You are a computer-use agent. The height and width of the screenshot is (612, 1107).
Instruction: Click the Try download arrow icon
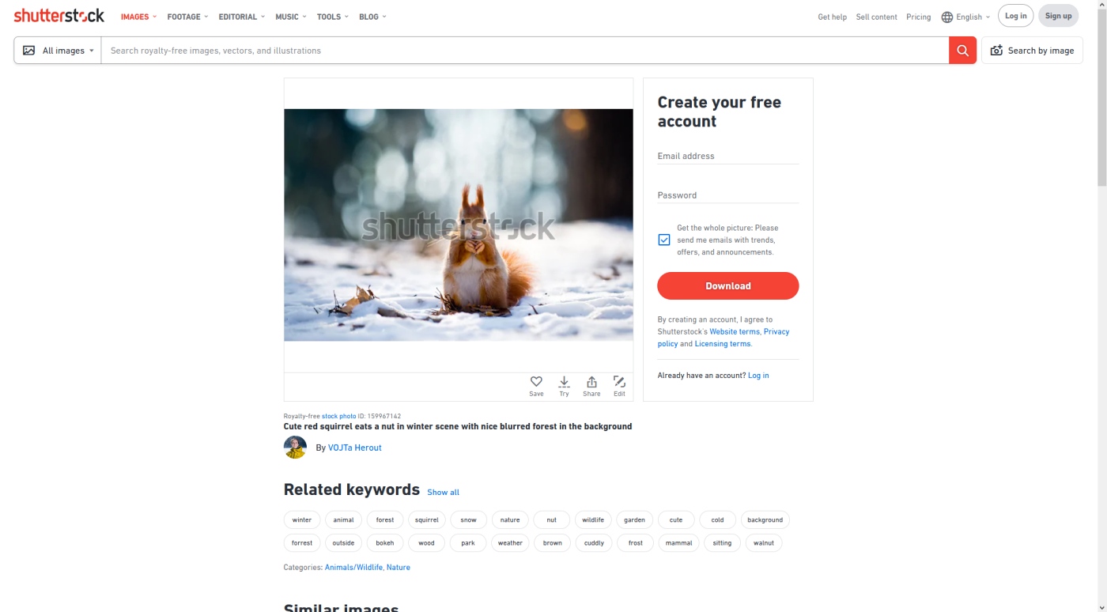(564, 382)
